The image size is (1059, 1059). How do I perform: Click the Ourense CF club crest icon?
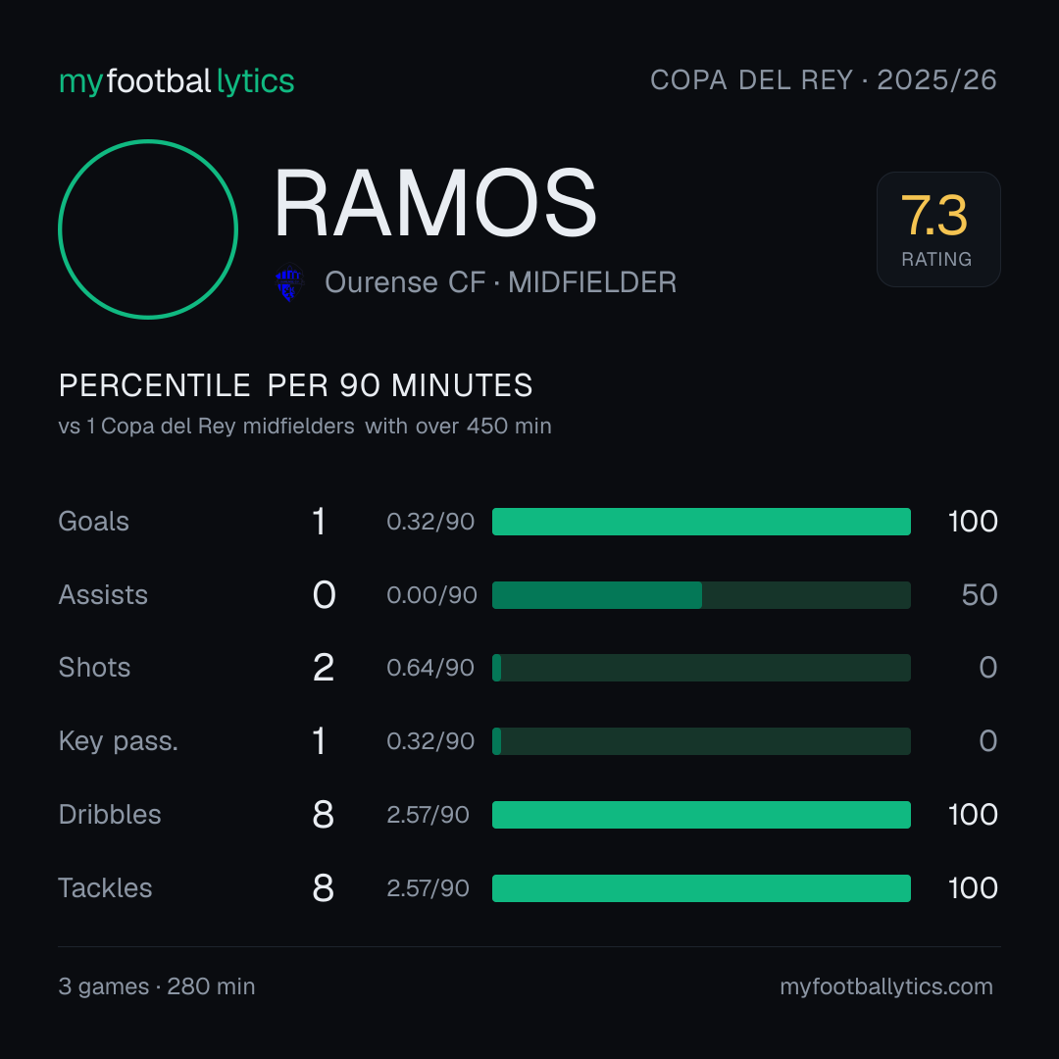[x=289, y=282]
